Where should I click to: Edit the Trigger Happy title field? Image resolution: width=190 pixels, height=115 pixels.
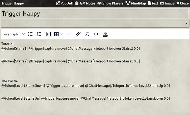click(95, 13)
